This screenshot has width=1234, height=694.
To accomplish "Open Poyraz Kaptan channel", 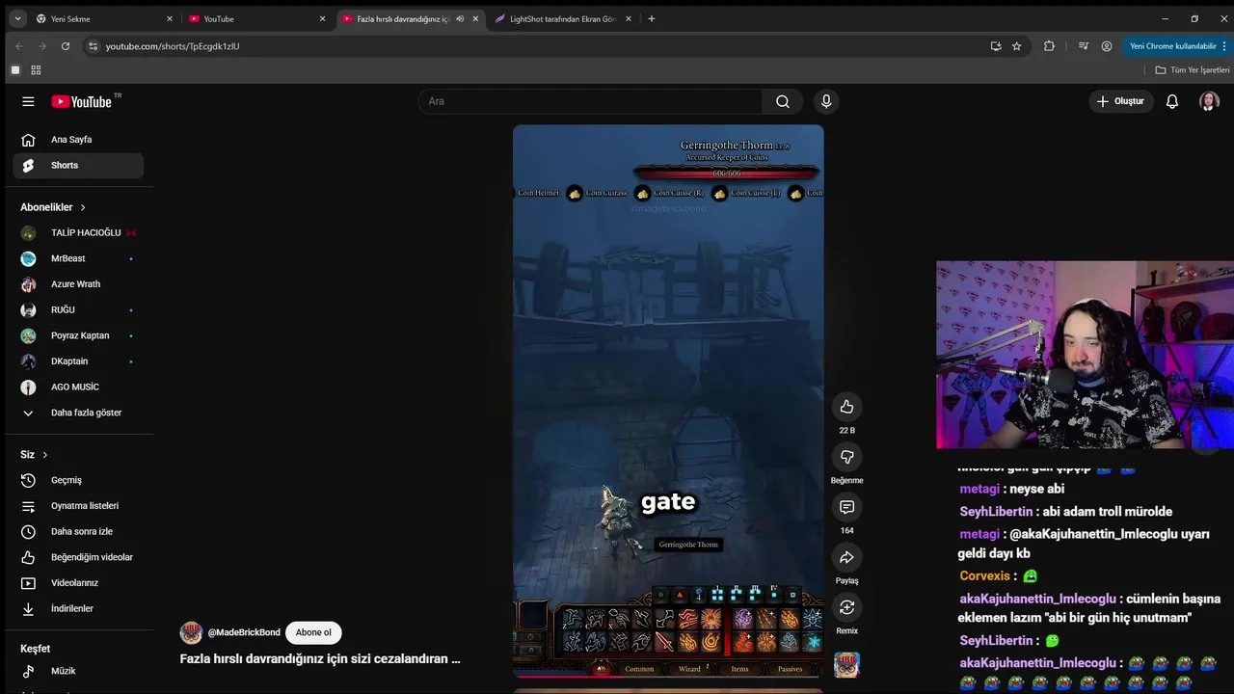I will tap(78, 335).
